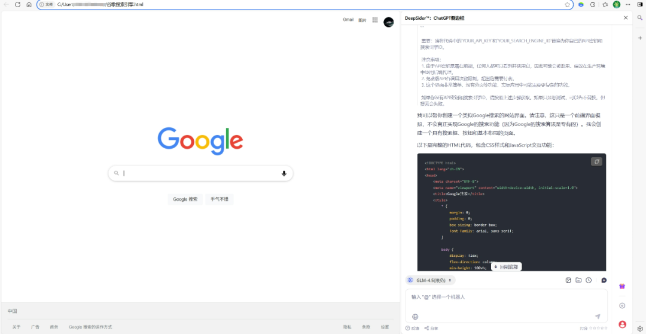Click the magnifier icon in search box

click(117, 173)
